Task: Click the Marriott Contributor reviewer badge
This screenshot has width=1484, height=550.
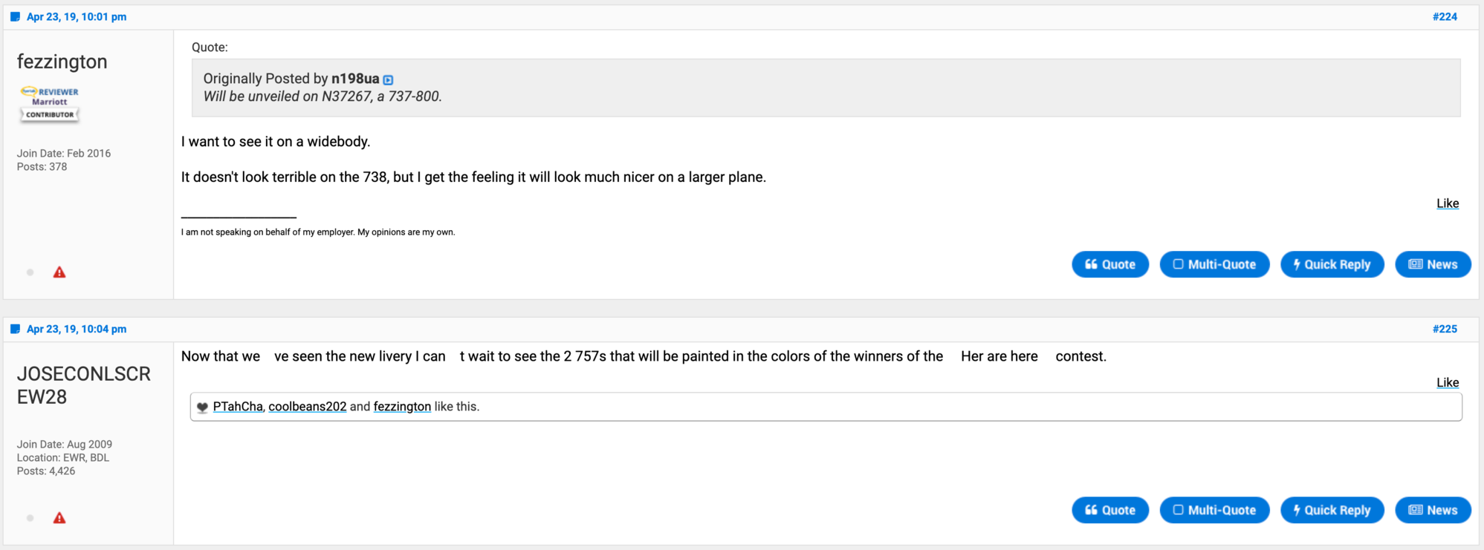Action: click(x=50, y=103)
